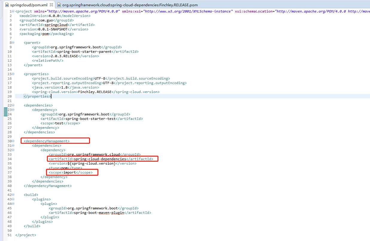Click the project.build.sourceEncoding UTF-8 line
Viewport: 370px width, 241px height.
(x=101, y=78)
